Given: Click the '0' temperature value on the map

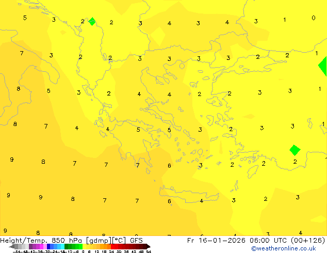Looking at the screenshot, I should pyautogui.click(x=314, y=18).
